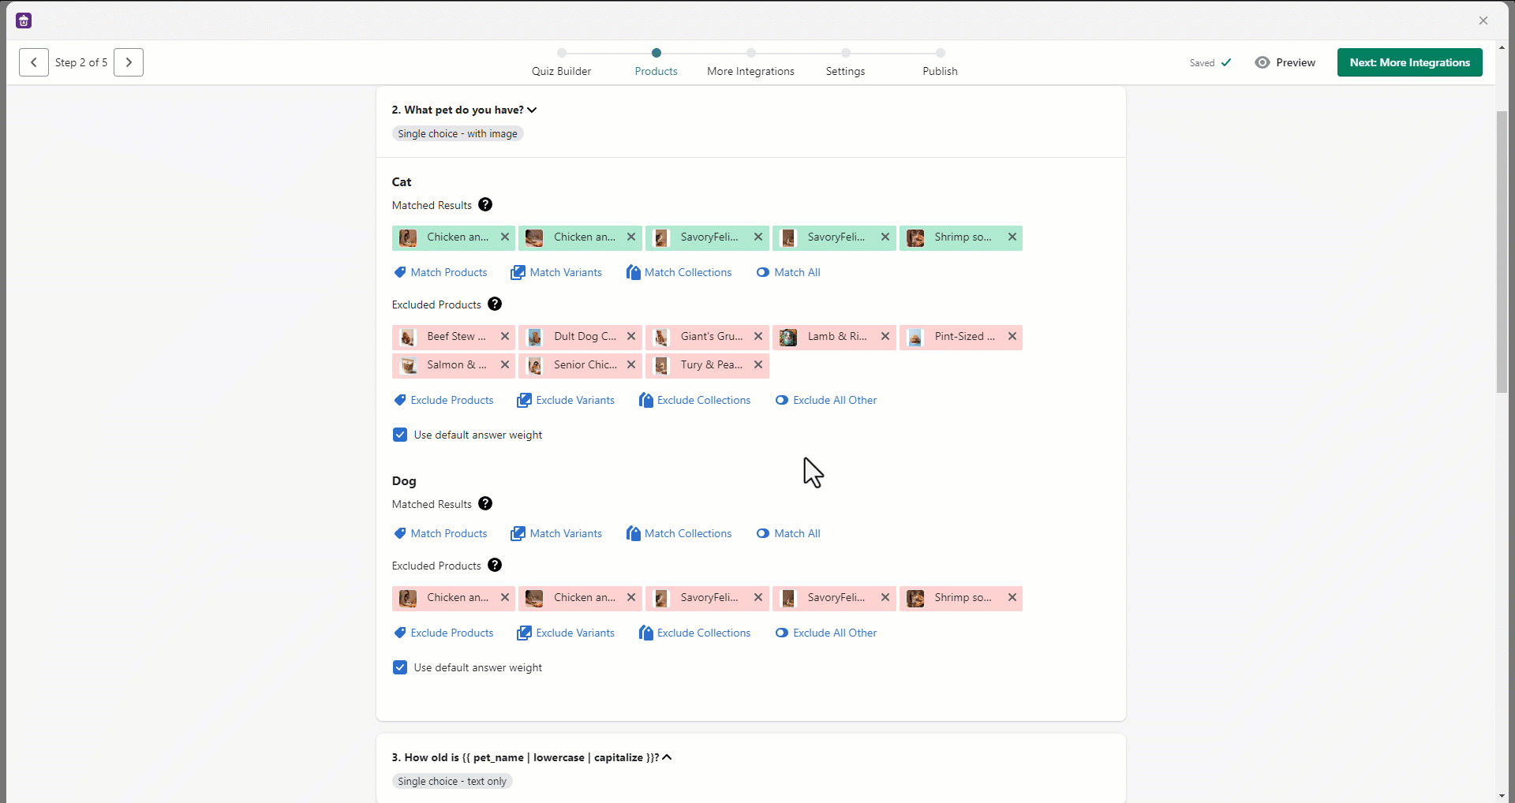Click Match Variants under Cat
The width and height of the screenshot is (1515, 803).
[x=556, y=273]
